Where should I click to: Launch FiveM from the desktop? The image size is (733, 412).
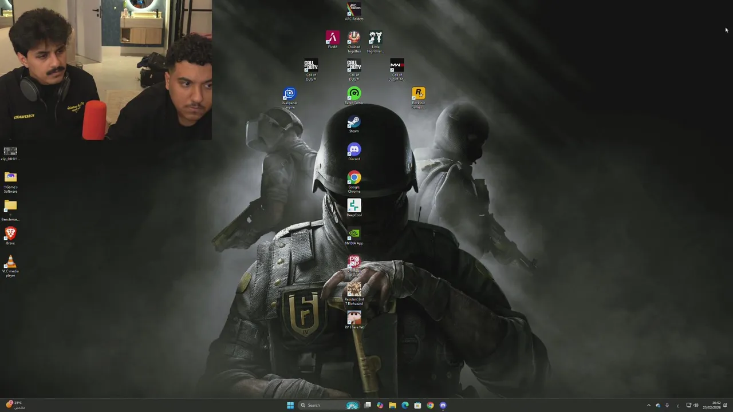point(333,39)
